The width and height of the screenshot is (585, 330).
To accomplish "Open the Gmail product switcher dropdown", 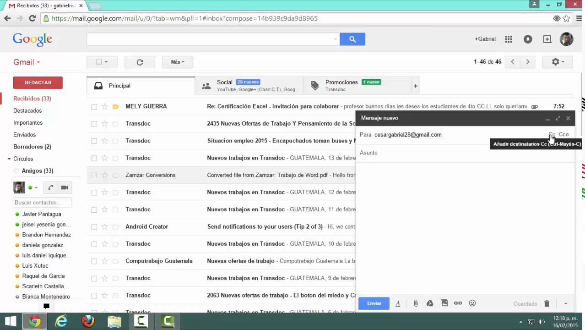I will point(27,62).
